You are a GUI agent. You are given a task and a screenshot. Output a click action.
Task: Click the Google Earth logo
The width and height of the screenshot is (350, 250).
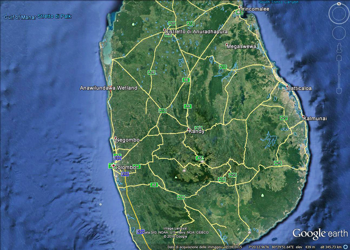click(x=320, y=234)
